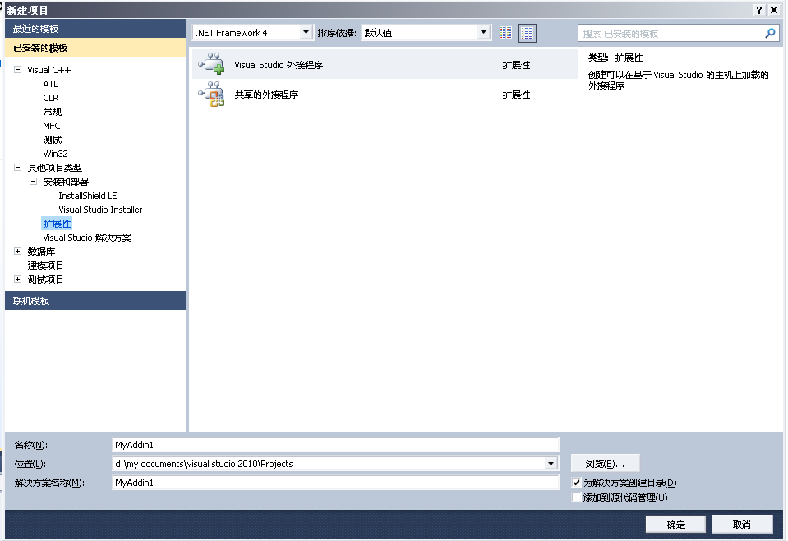Select Visual Studio Installer tree item
Image resolution: width=788 pixels, height=541 pixels.
click(x=100, y=210)
